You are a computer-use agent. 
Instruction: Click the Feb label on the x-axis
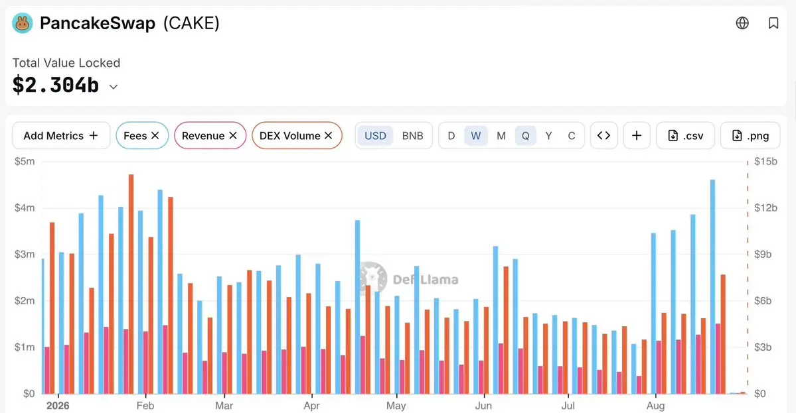tap(145, 406)
